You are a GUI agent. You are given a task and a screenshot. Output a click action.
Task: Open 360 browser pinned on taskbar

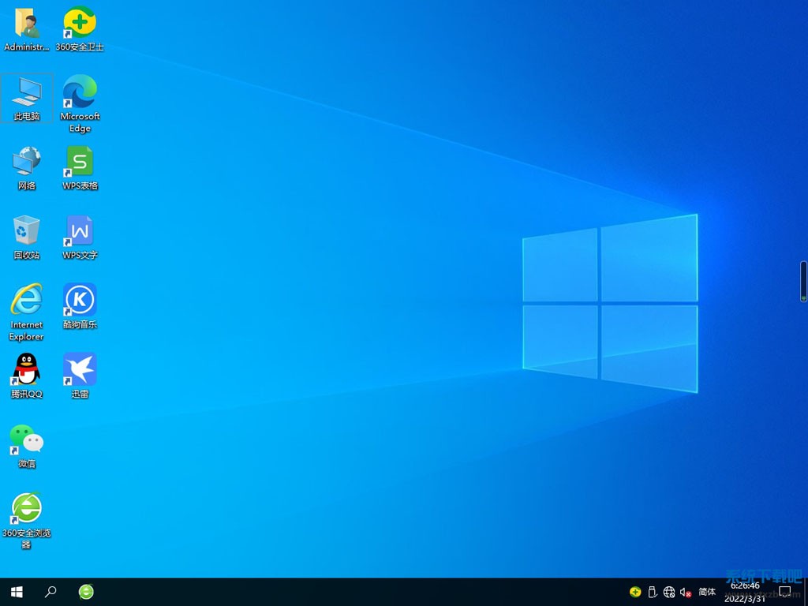(86, 592)
